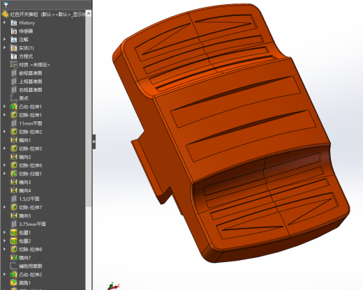Select the 镜向1 mirror feature icon
Image resolution: width=363 pixels, height=290 pixels.
coord(14,140)
